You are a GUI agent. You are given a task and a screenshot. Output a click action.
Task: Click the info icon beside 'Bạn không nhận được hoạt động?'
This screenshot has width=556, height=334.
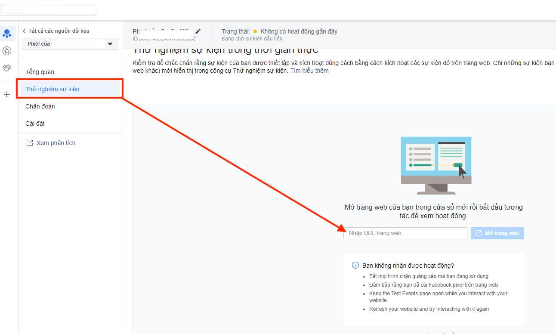click(355, 266)
